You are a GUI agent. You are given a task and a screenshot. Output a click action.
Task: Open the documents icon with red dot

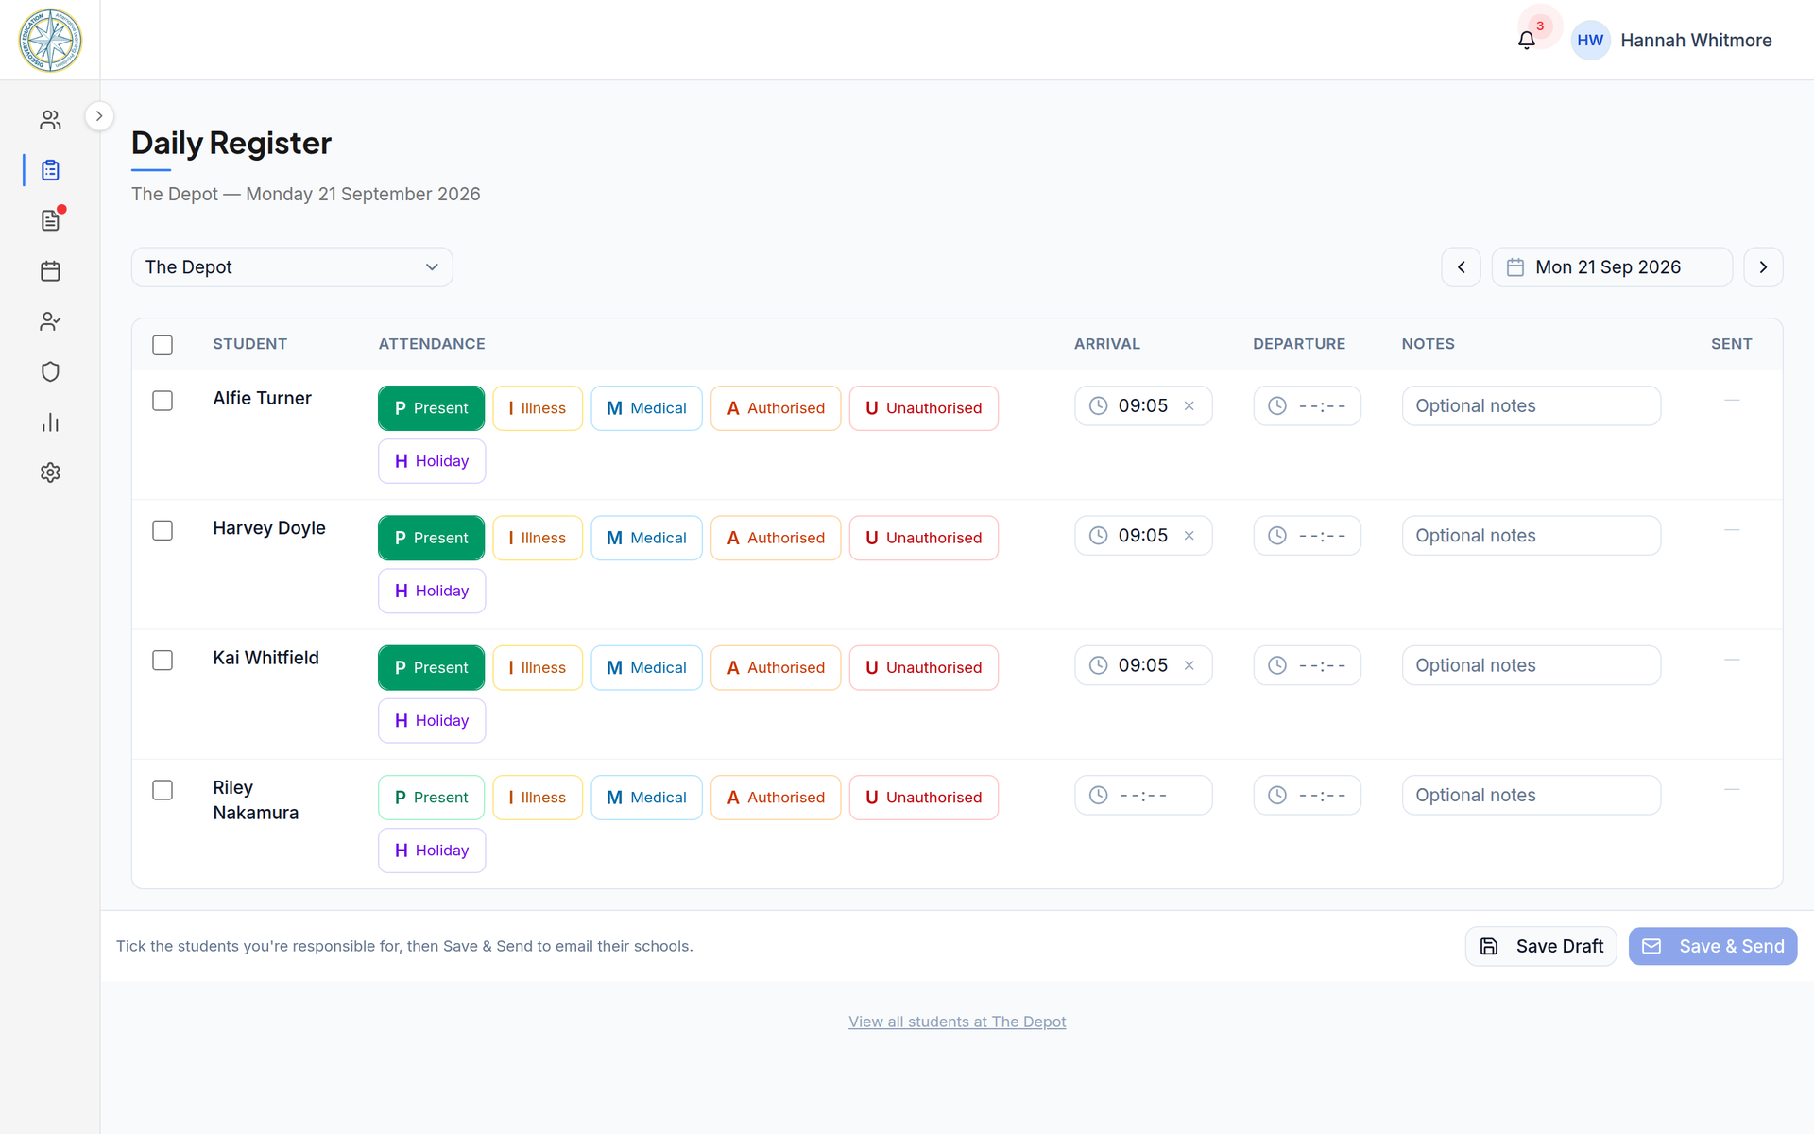click(50, 220)
